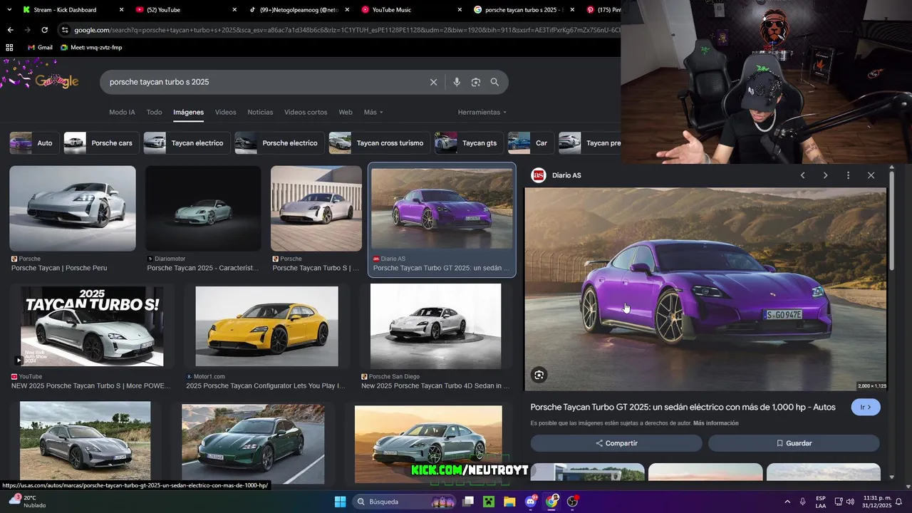The height and width of the screenshot is (513, 912).
Task: Click the search query input field
Action: click(x=264, y=82)
